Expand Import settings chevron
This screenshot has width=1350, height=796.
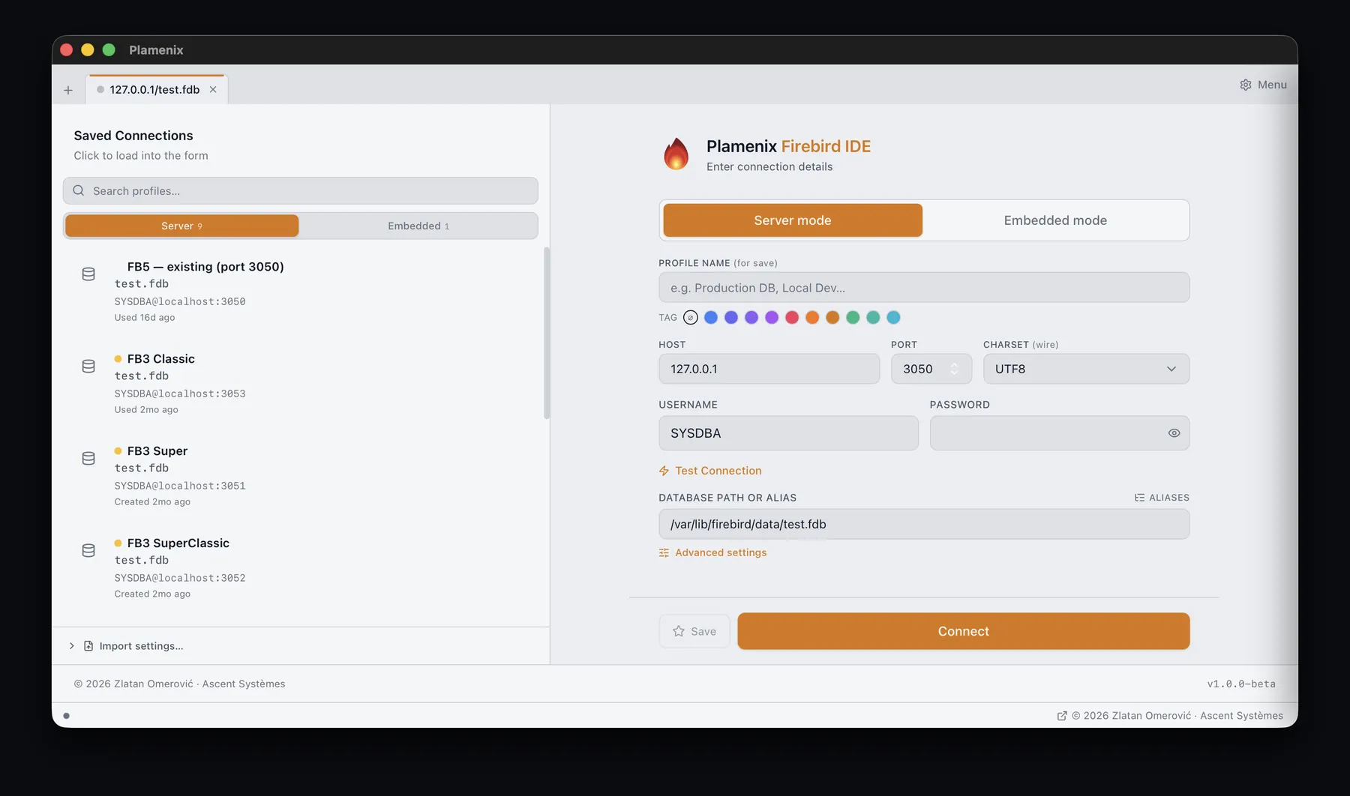click(x=72, y=646)
